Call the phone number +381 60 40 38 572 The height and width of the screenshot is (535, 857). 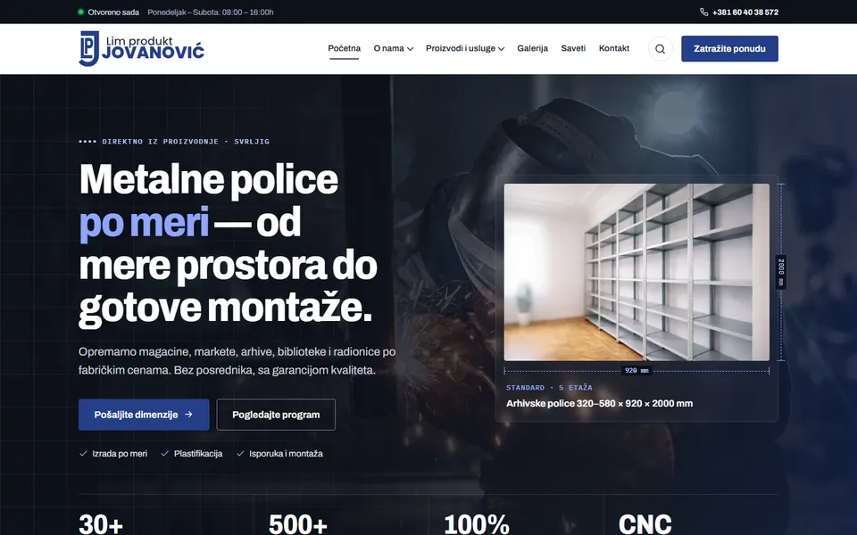[745, 12]
